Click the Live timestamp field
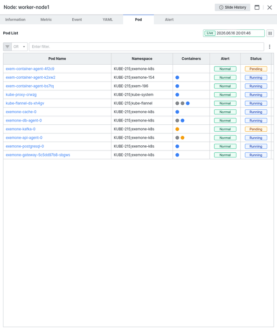 234,33
